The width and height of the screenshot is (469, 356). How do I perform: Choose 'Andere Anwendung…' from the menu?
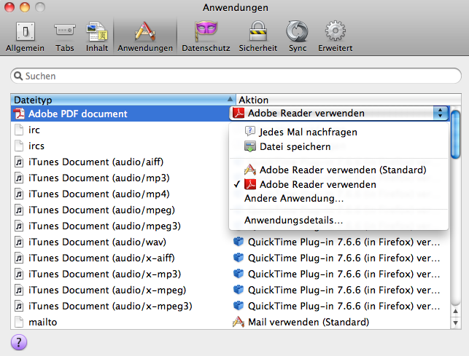click(294, 198)
